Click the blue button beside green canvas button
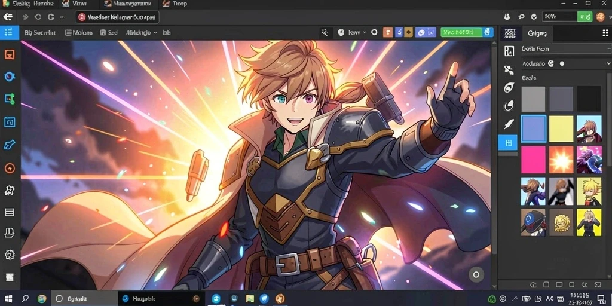Screen dimensions: 612x306 488,32
